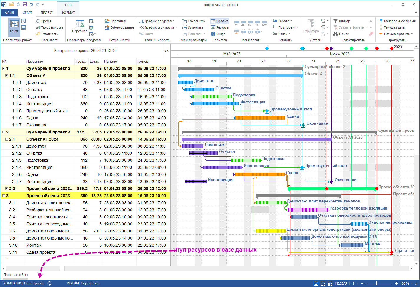Viewport: 420px width, 287px height.
Task: Click Начало column header
Action: pos(120,61)
